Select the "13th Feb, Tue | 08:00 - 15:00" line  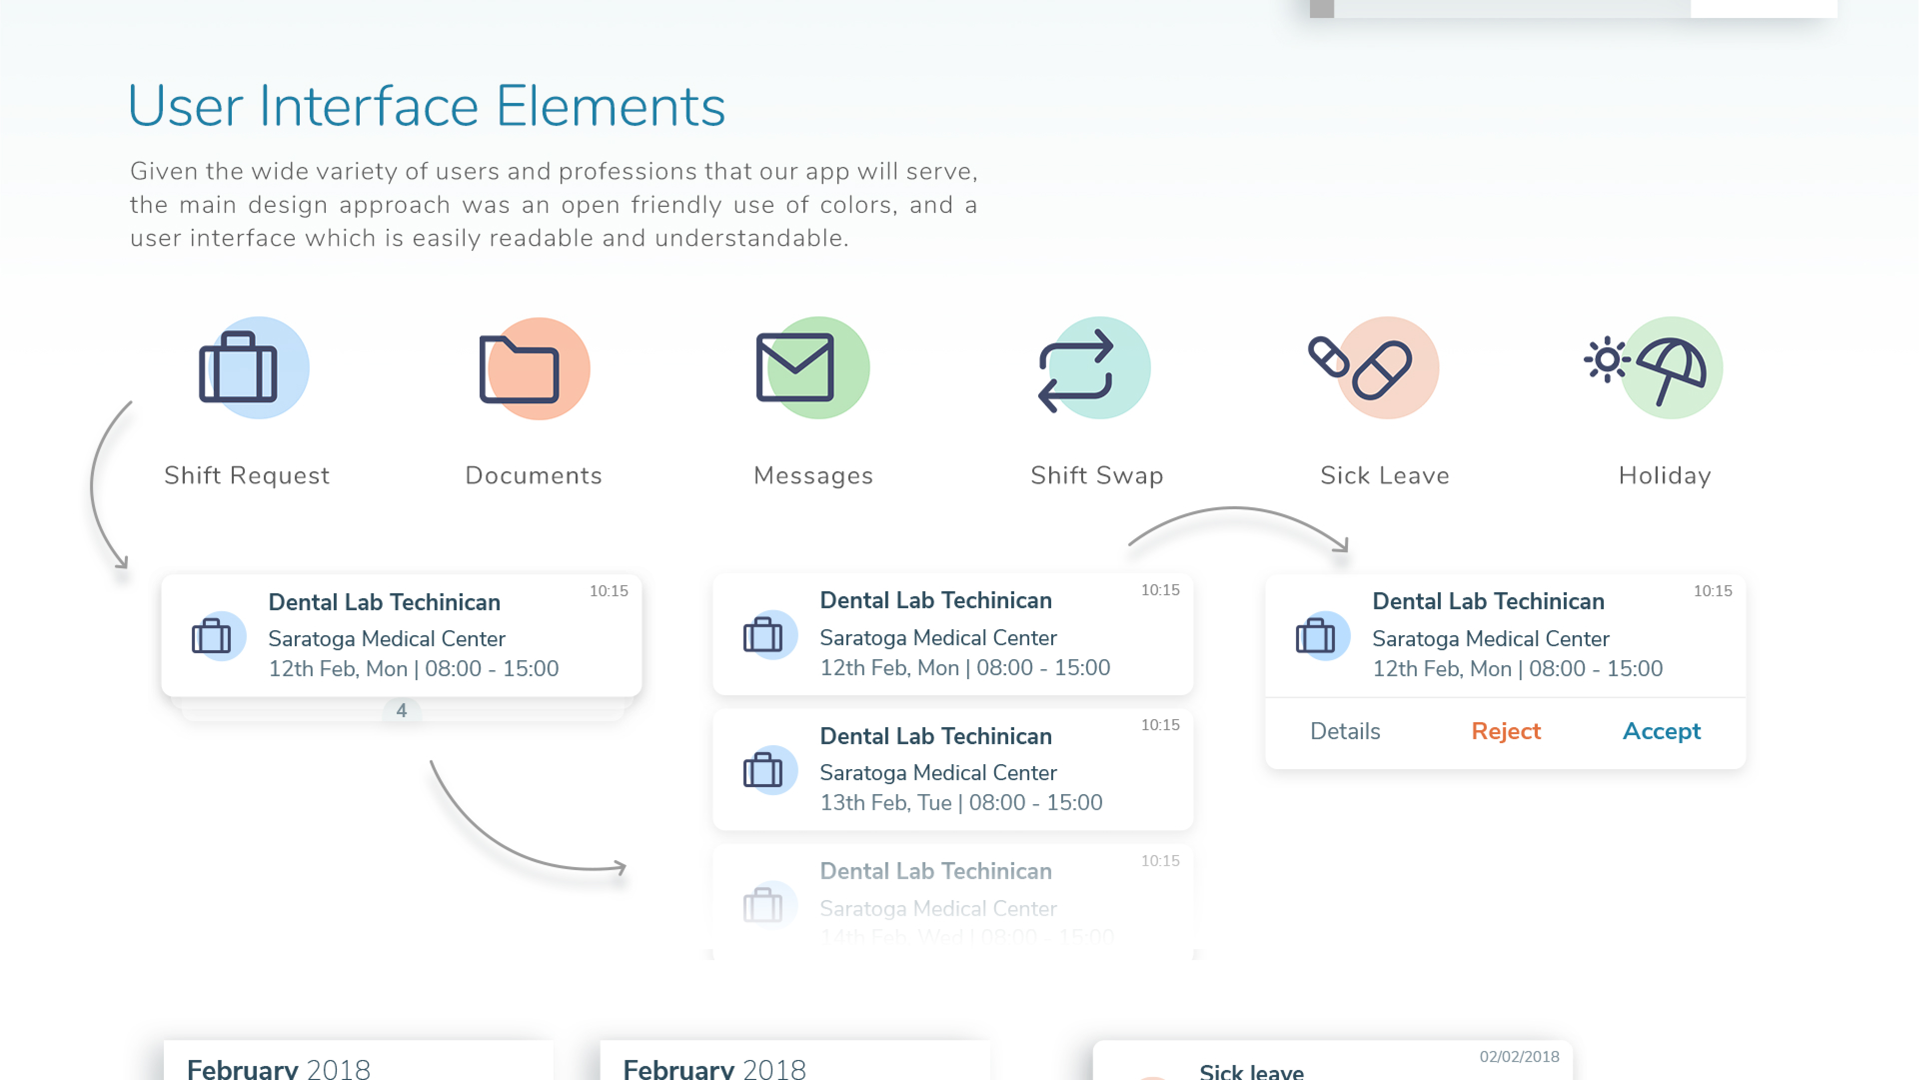[x=961, y=803]
